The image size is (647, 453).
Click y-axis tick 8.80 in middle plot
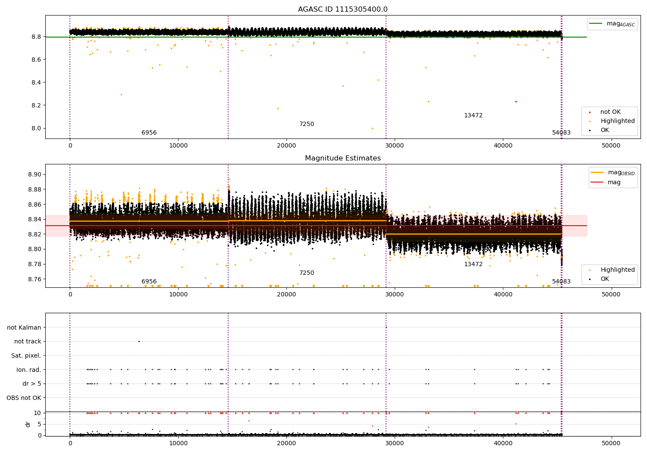(x=35, y=249)
